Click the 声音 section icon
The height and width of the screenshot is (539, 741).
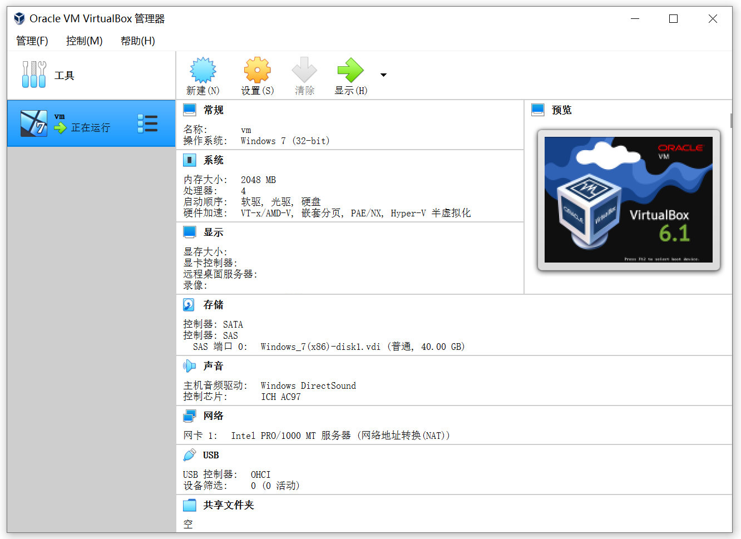pos(189,365)
